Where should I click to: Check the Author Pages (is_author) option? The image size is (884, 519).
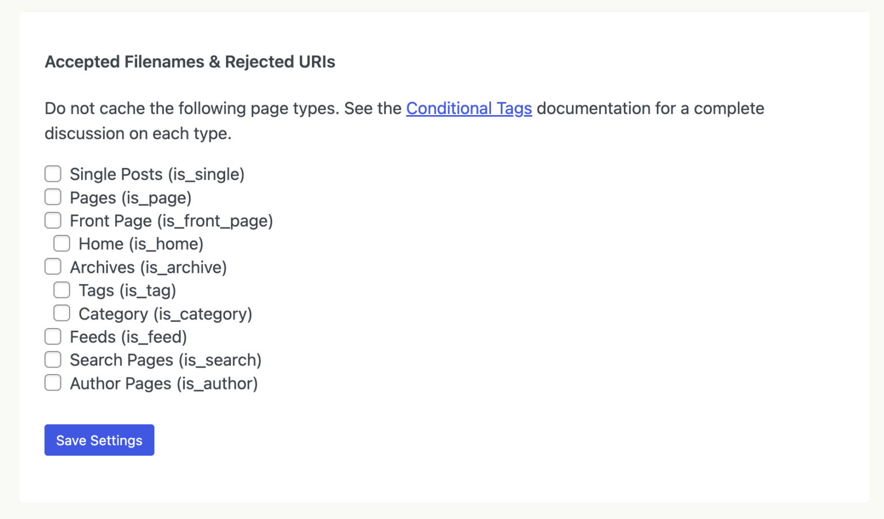coord(52,382)
